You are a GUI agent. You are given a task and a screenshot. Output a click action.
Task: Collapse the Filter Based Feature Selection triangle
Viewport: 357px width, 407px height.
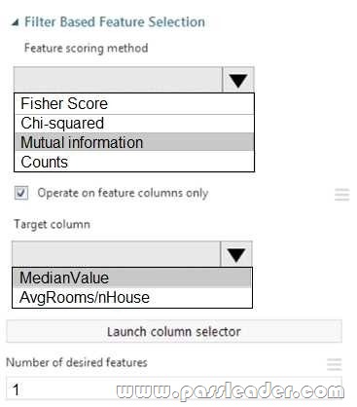(15, 22)
